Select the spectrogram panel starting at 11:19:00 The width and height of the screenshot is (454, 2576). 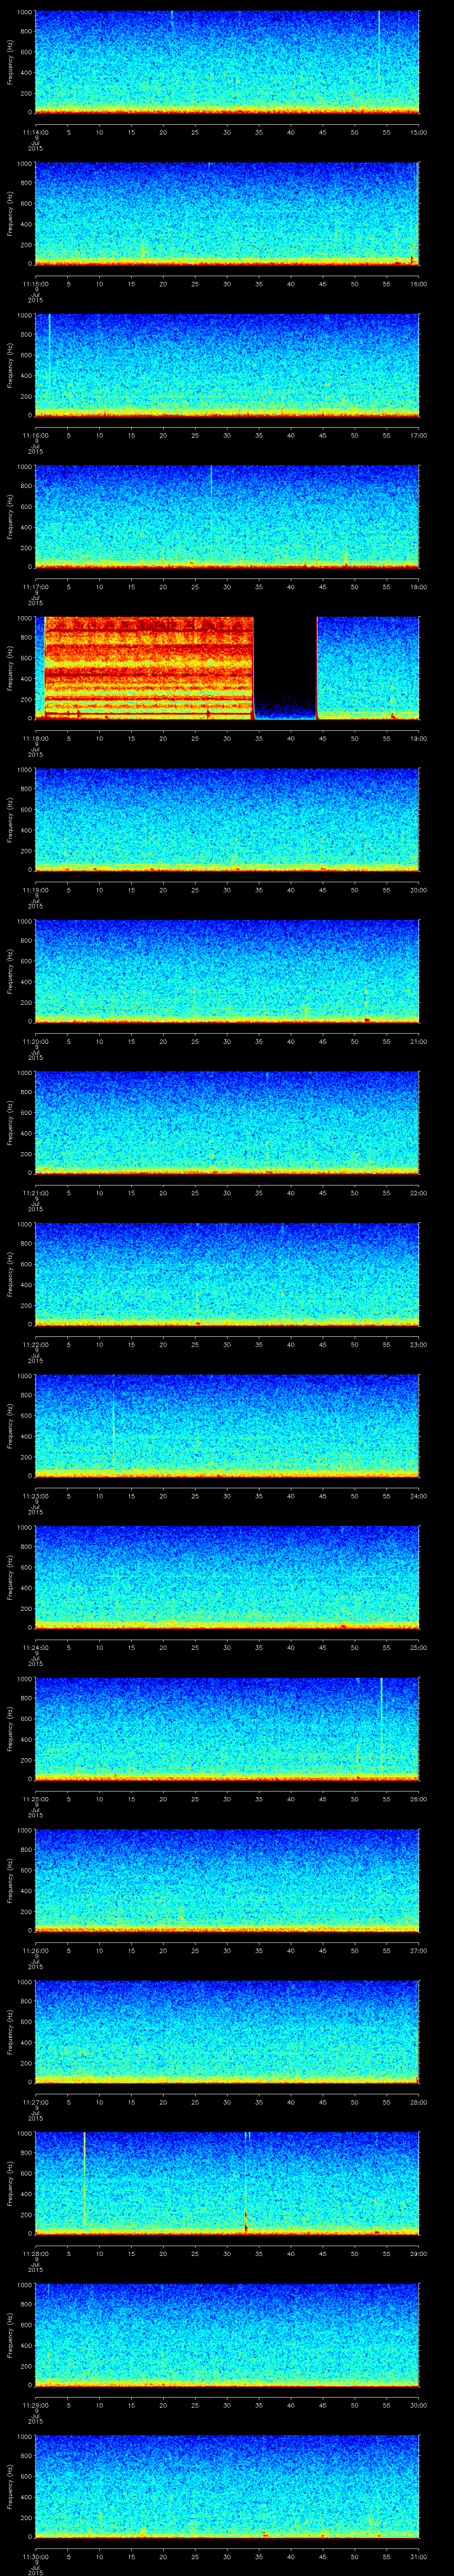pyautogui.click(x=227, y=820)
